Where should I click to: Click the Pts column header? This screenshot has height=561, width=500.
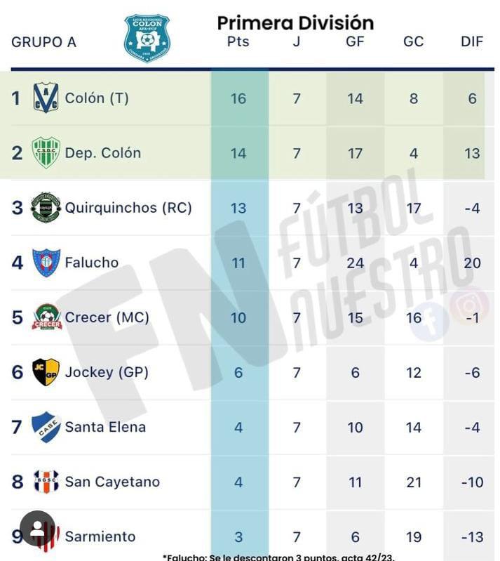[x=238, y=41]
